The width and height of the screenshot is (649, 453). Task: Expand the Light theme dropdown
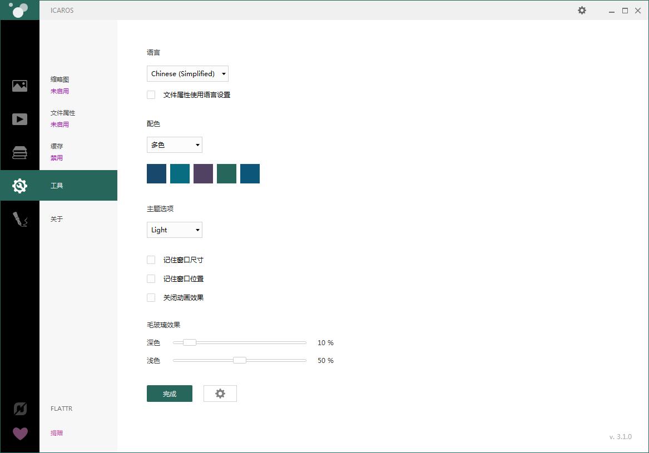click(174, 230)
